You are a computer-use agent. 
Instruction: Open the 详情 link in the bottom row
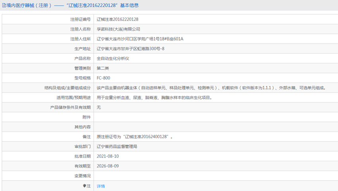point(101,186)
